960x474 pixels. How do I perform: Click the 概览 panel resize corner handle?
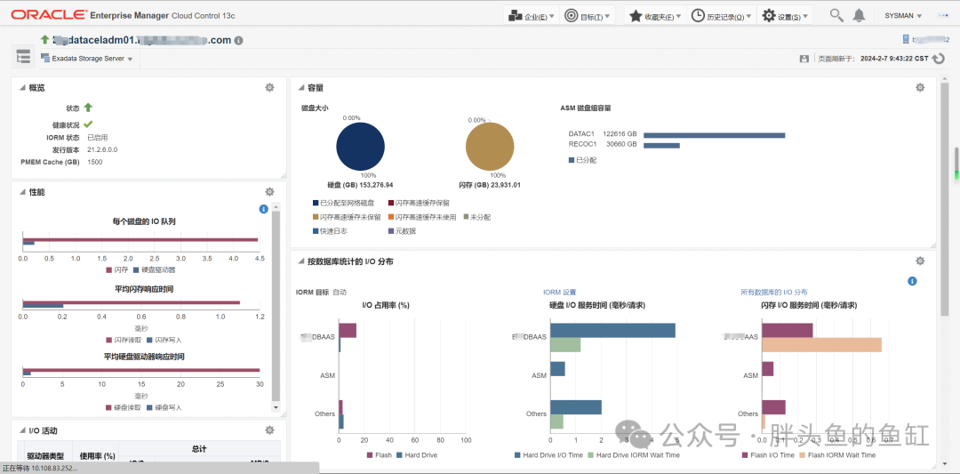283,175
